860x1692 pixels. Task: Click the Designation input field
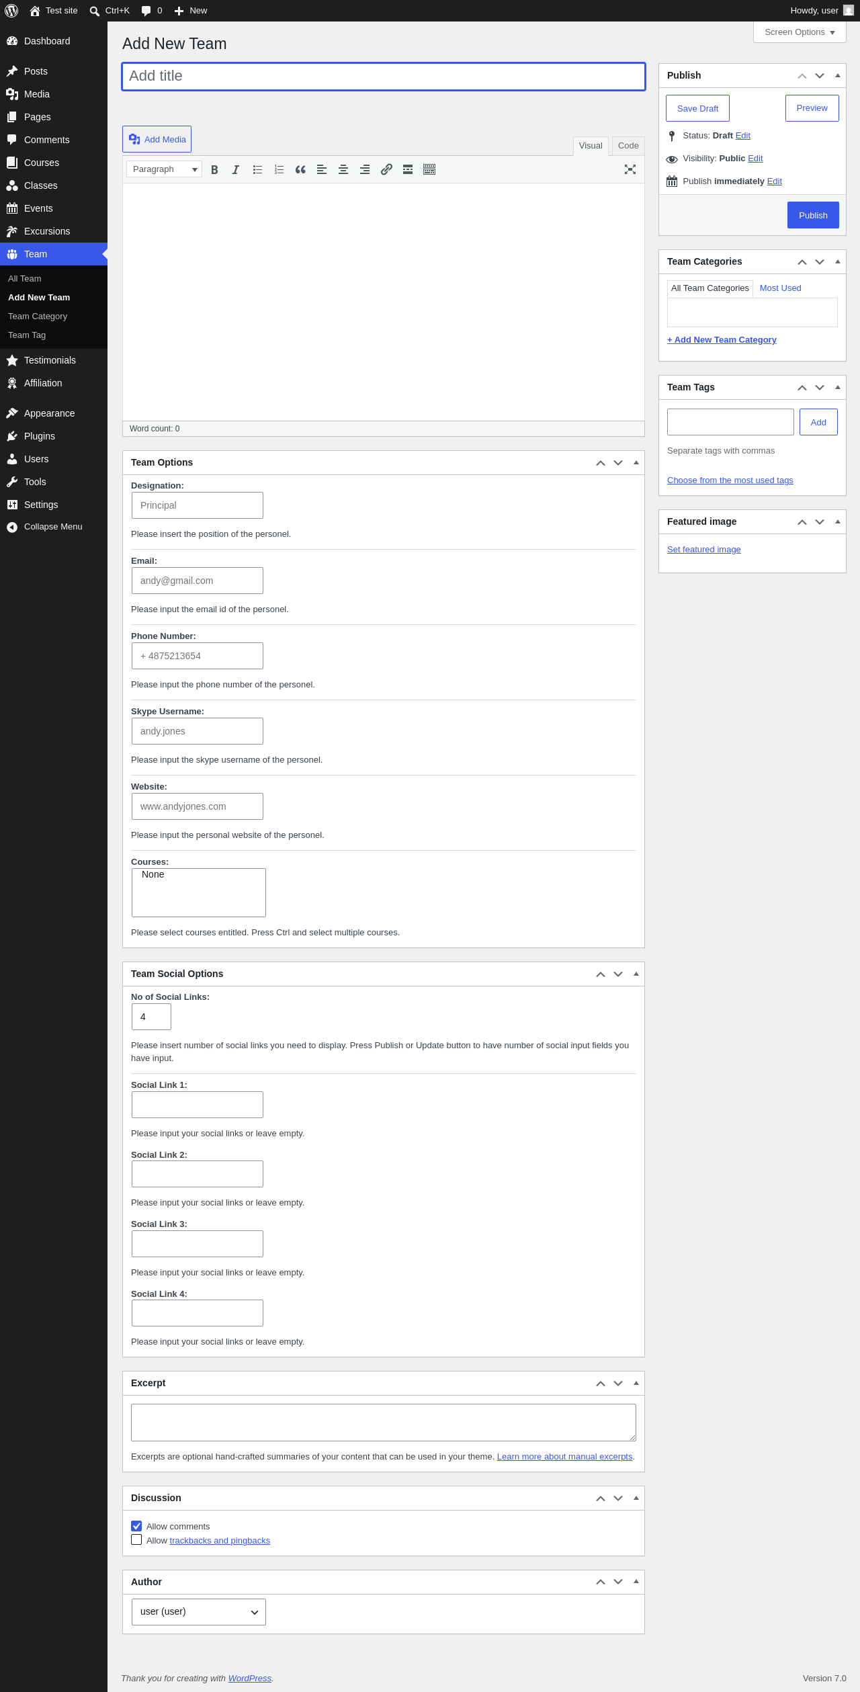198,505
